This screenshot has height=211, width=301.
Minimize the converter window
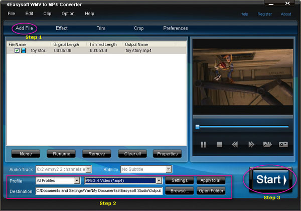tap(271, 4)
